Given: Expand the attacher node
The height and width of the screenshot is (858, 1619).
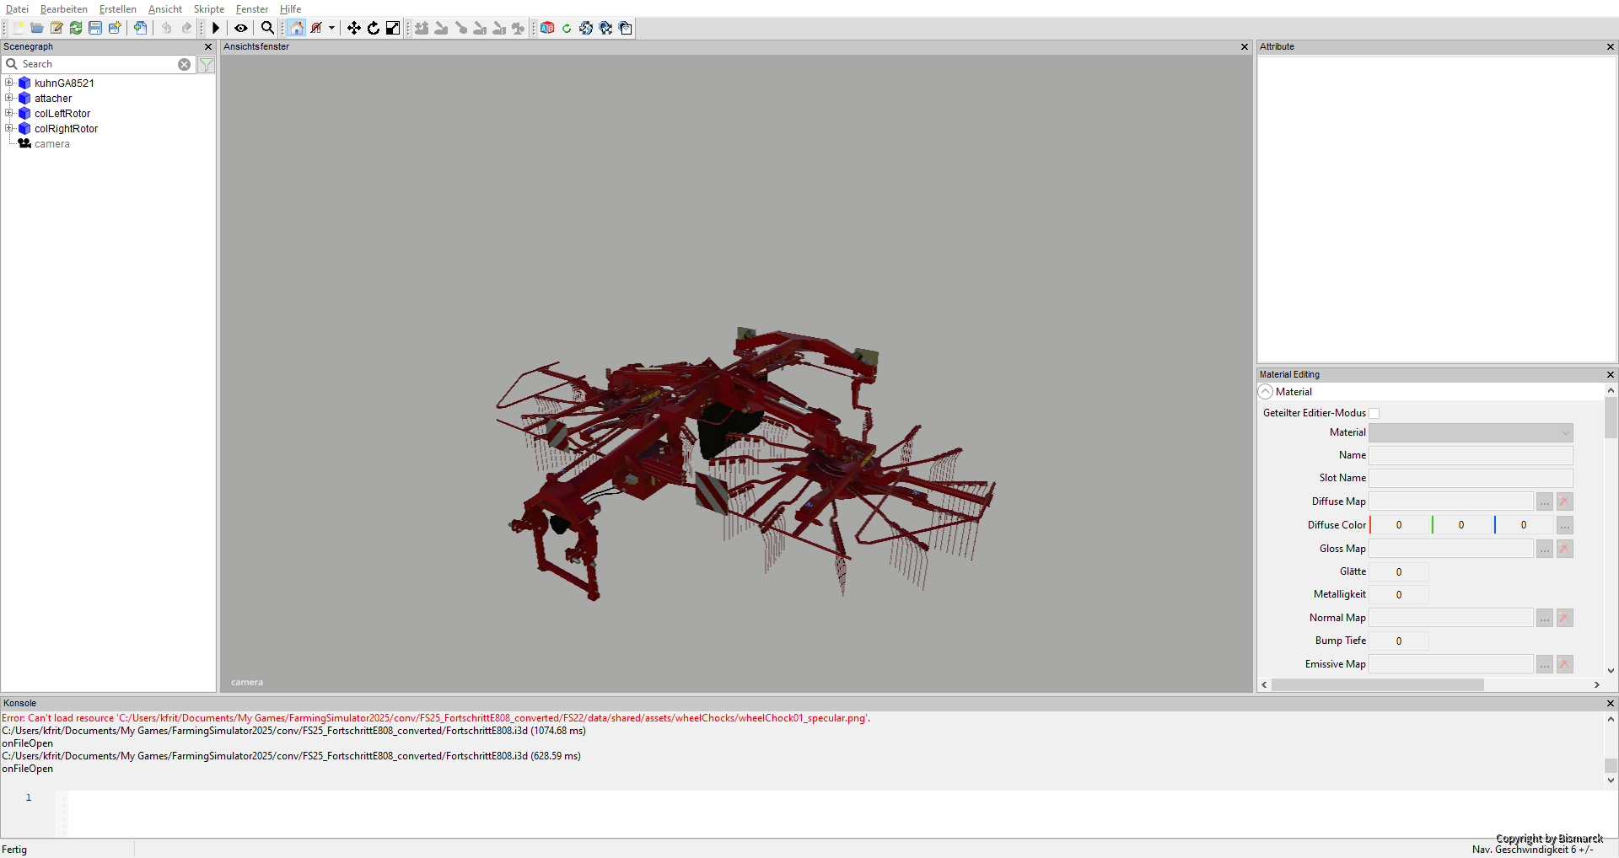Looking at the screenshot, I should click(9, 98).
